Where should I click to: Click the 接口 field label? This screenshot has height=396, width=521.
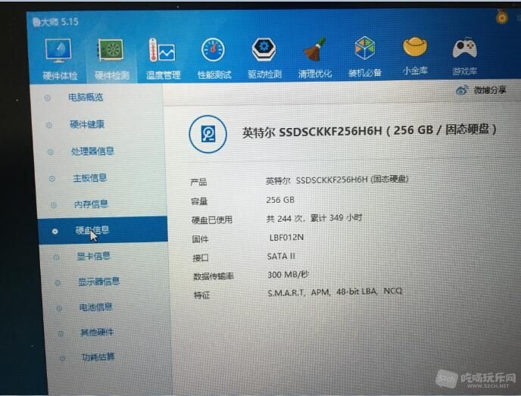click(x=201, y=257)
